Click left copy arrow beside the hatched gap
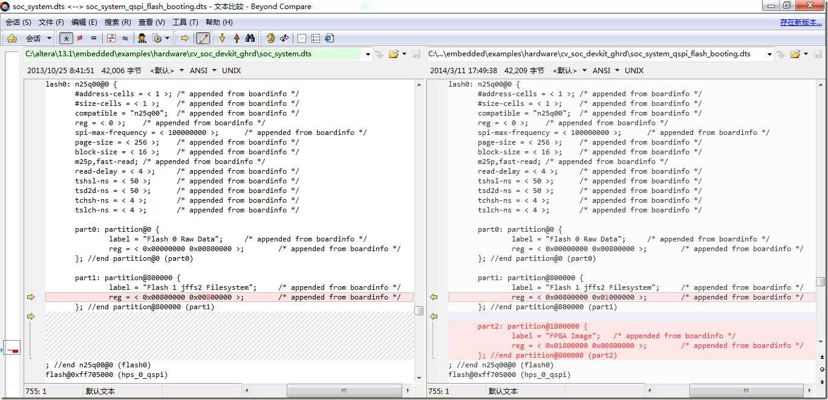Viewport: 828px width, 400px height. coord(31,316)
